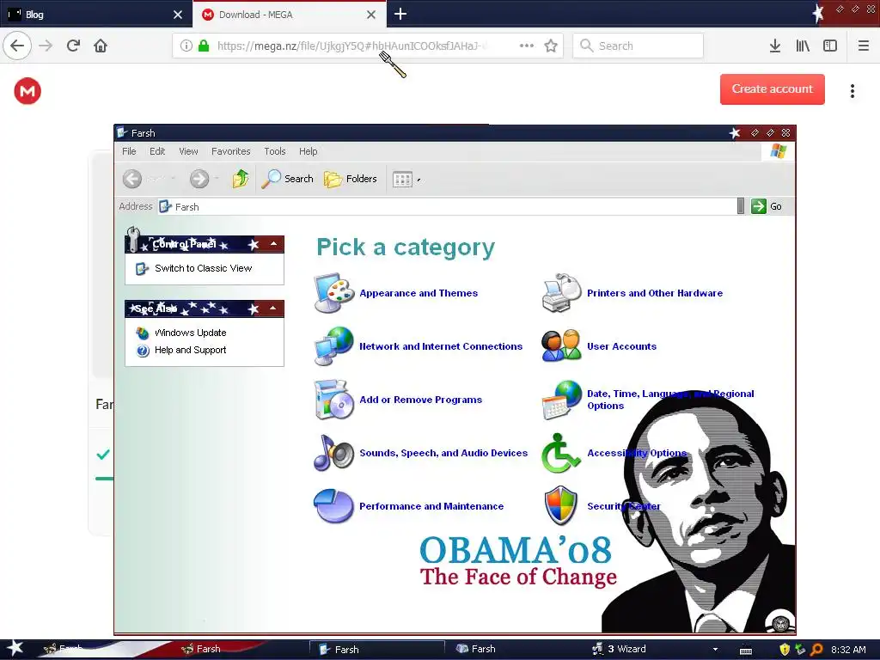This screenshot has width=880, height=660.
Task: Open the File menu
Action: click(129, 151)
